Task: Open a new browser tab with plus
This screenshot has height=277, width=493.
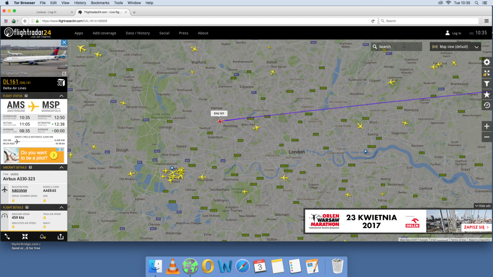Action: click(134, 12)
